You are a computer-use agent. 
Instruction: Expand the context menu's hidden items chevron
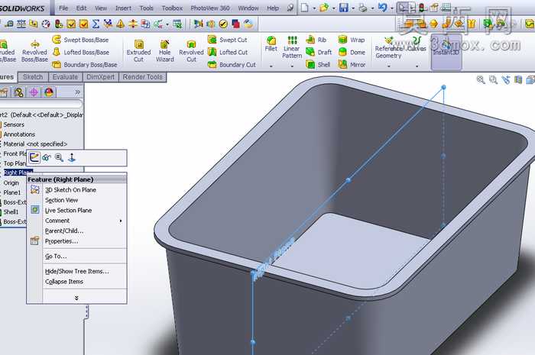[x=76, y=298]
